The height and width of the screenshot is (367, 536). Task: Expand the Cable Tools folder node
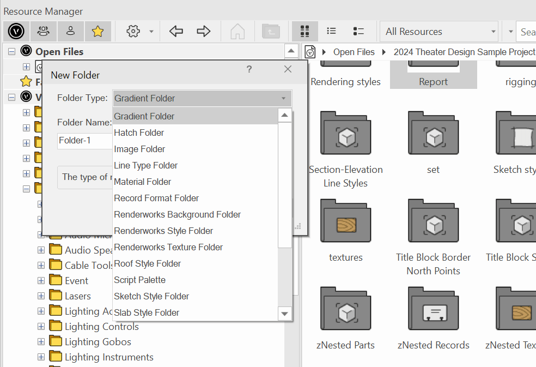(41, 266)
